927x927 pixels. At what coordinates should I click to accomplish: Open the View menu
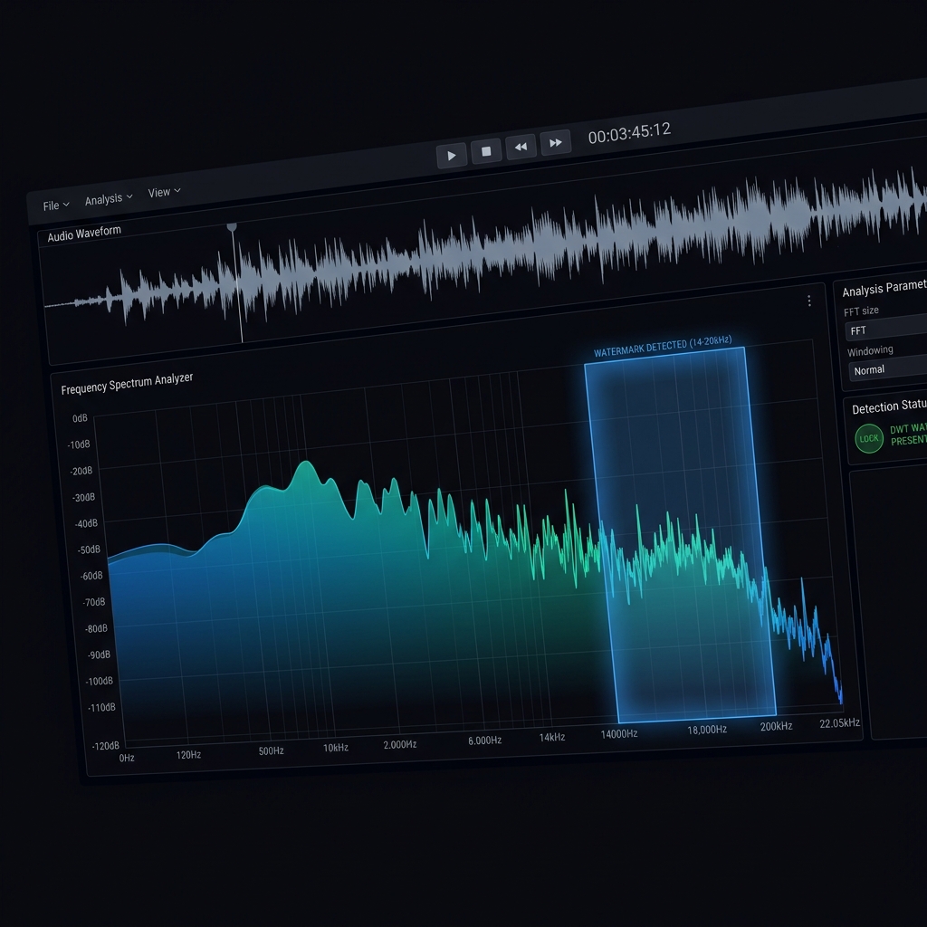tap(164, 192)
